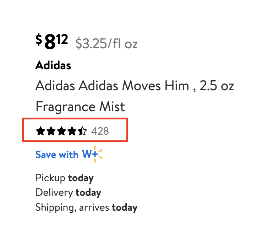Select the Pickup today option
Image resolution: width=257 pixels, height=226 pixels.
65,178
